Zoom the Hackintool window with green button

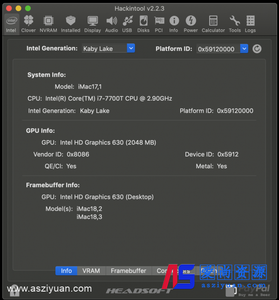[x=28, y=8]
